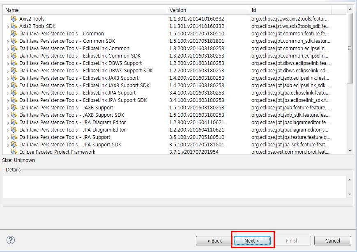Viewport: 357px width, 252px height.
Task: Expand Dali Java Persistence Tools - Common SDK
Action: tap(8, 42)
